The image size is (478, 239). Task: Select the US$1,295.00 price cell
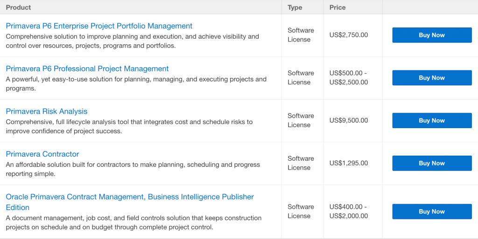tap(349, 163)
